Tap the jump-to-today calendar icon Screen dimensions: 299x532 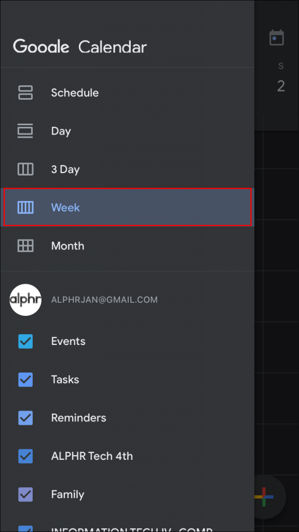coord(277,37)
